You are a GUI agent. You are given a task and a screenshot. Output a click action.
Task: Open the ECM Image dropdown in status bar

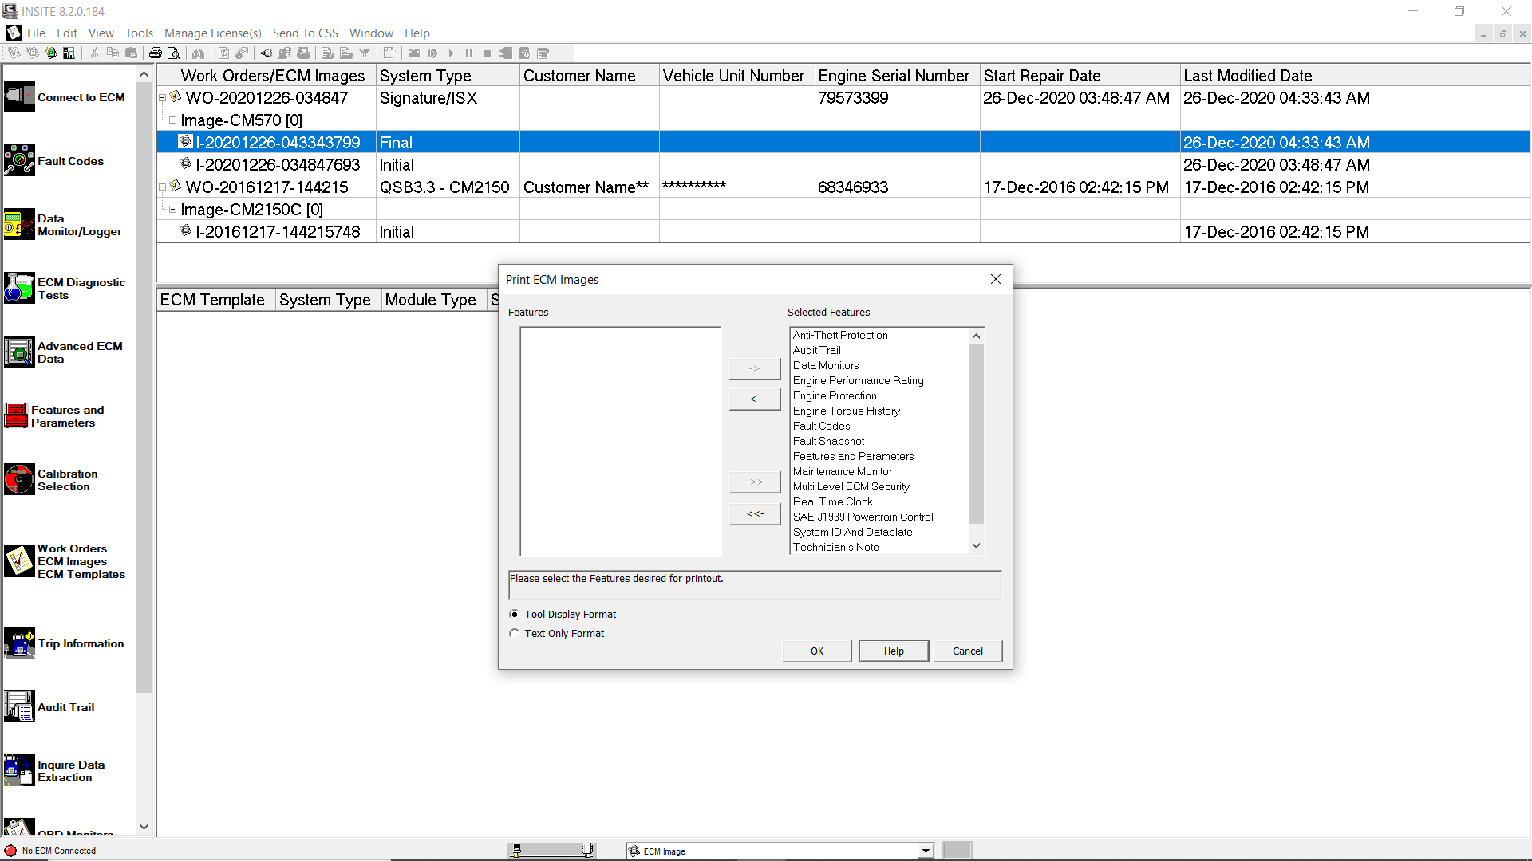[x=923, y=851]
